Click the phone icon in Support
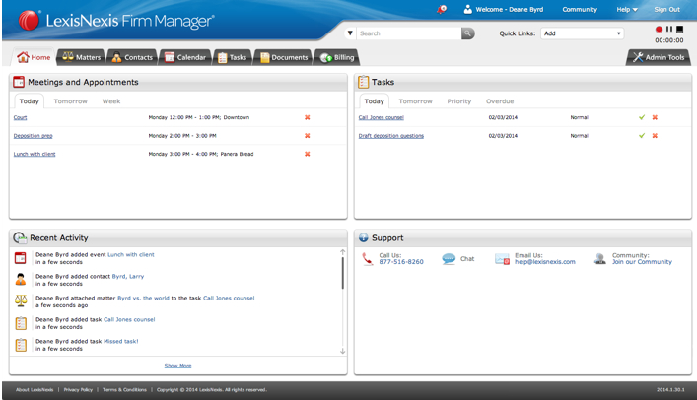This screenshot has width=697, height=400. coord(367,259)
